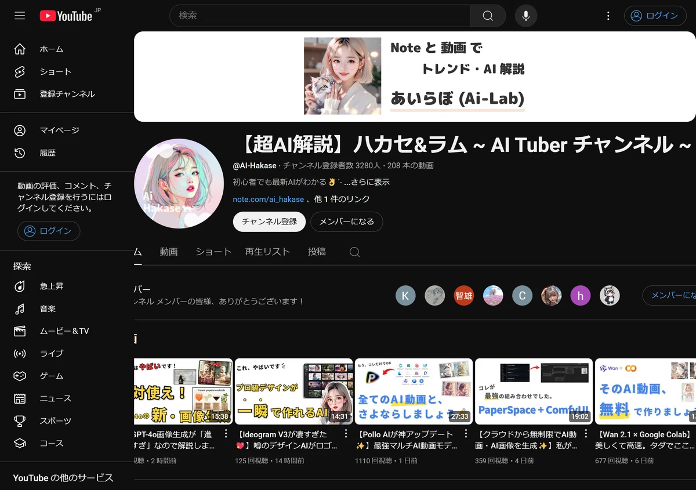Click the search magnifier button
696x490 pixels.
pyautogui.click(x=488, y=16)
